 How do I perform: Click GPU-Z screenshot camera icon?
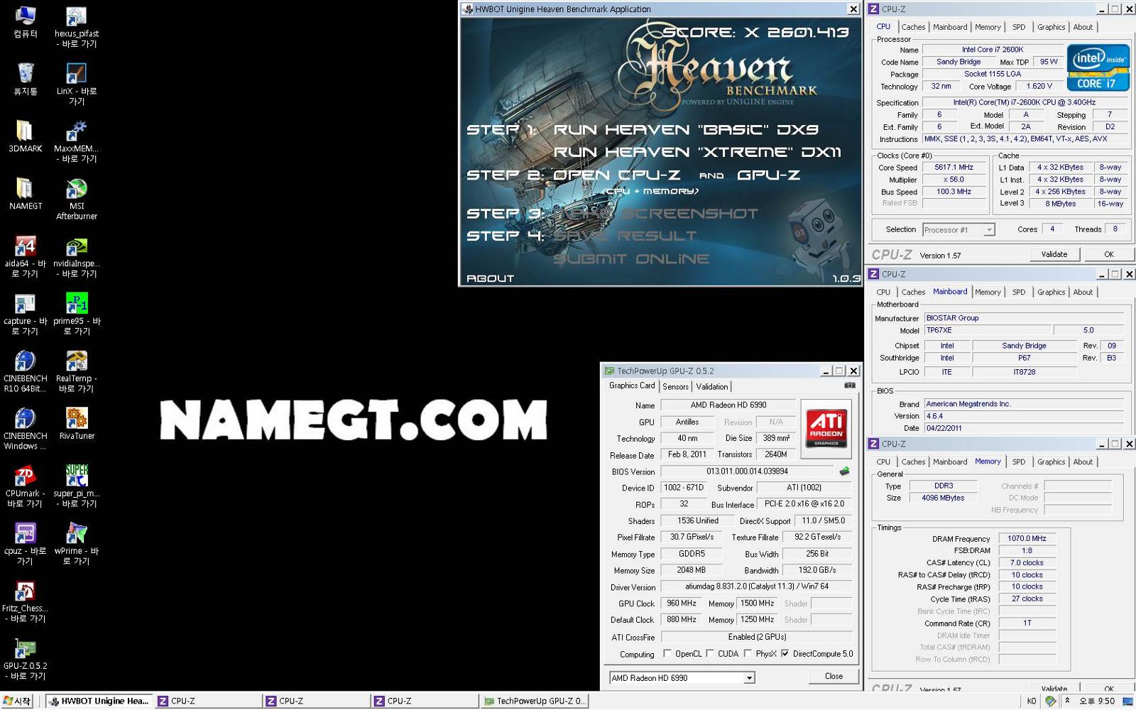tap(849, 386)
